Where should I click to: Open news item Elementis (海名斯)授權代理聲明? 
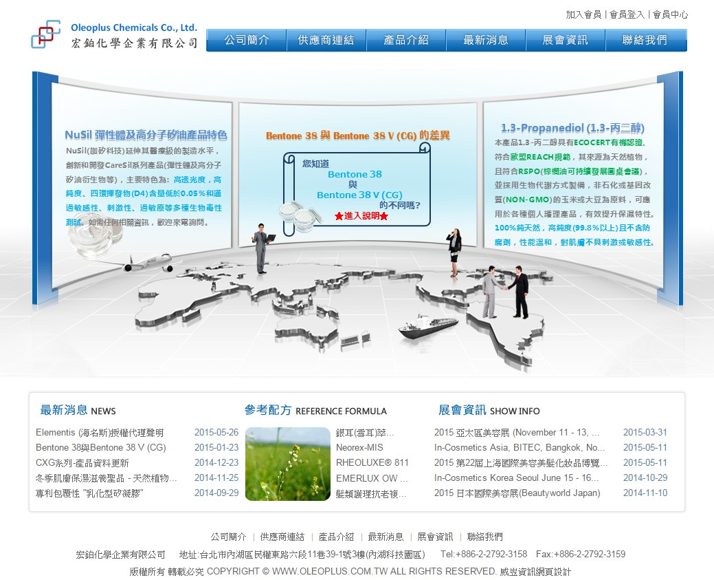click(100, 432)
